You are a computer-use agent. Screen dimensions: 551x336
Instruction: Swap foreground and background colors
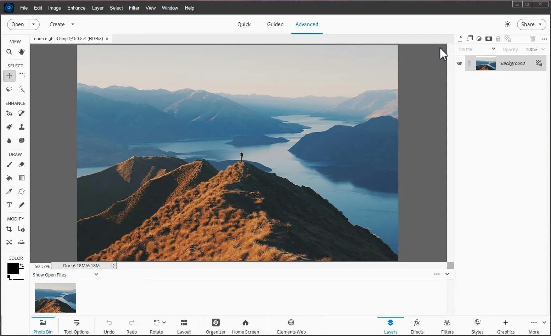pos(22,265)
